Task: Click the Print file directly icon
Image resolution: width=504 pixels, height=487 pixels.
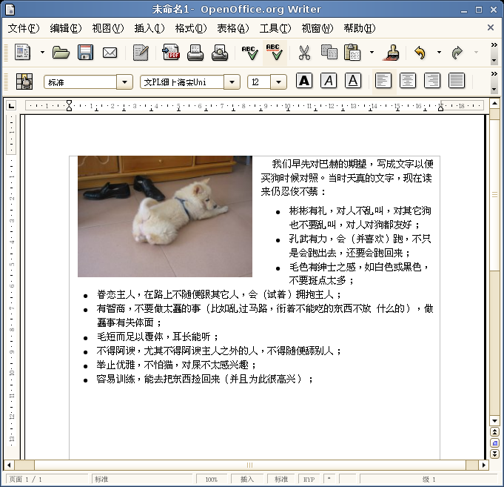Action: point(195,53)
